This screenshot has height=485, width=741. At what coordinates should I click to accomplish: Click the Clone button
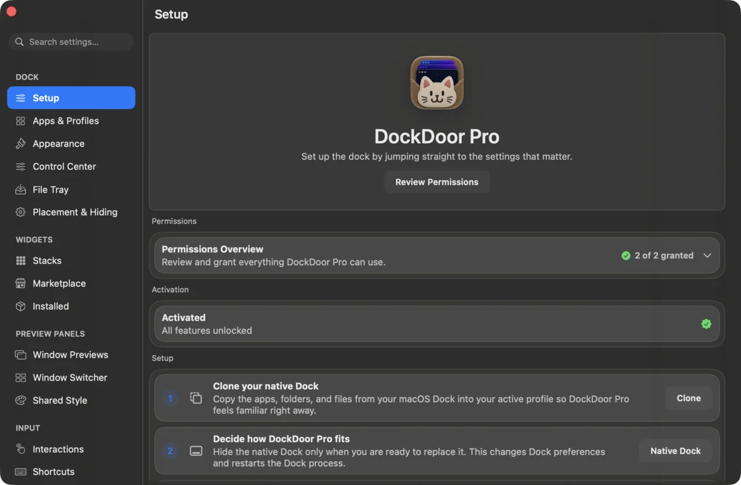point(689,399)
